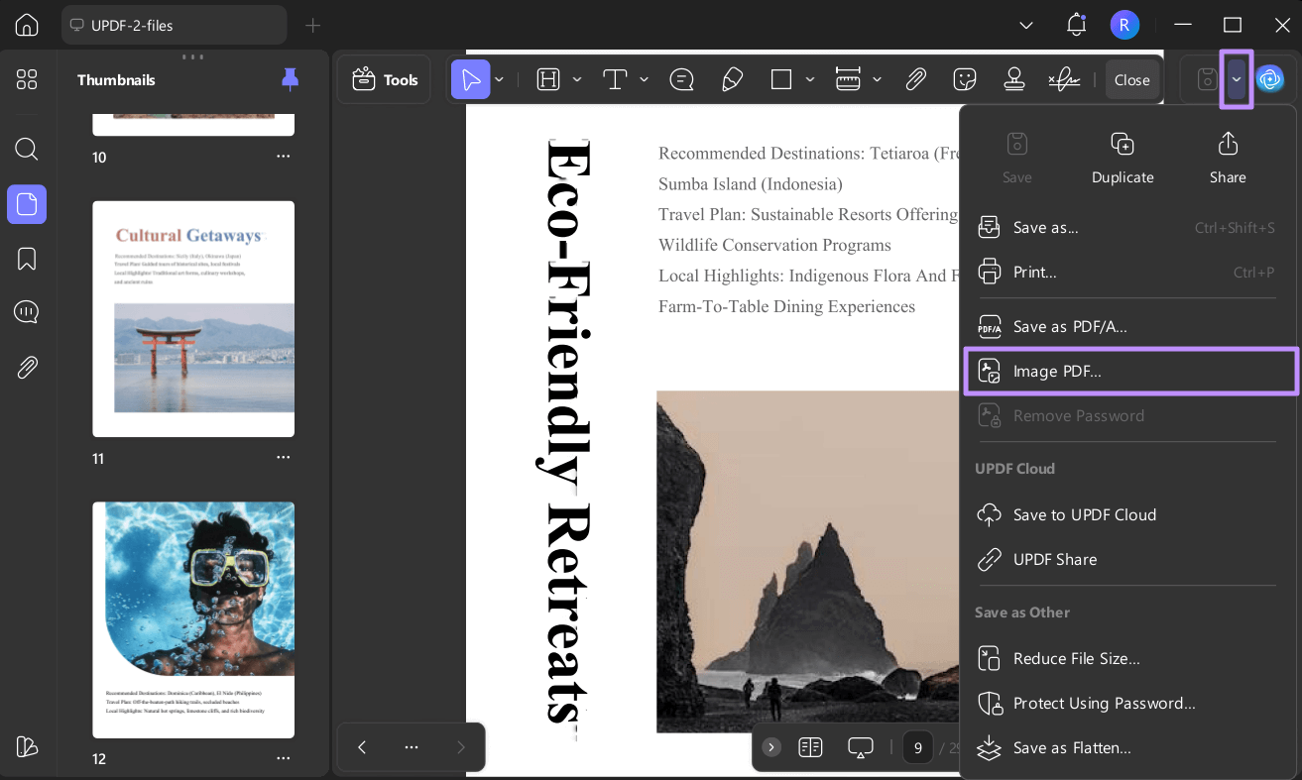Open the Measure tool

[848, 79]
